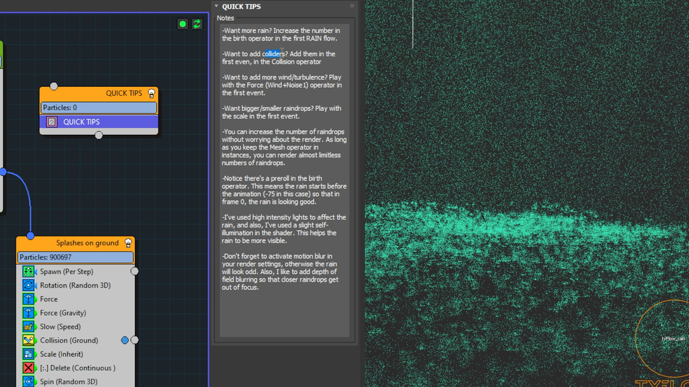Click the red X Delete operator icon
Screen dimensions: 689x387
pos(29,368)
